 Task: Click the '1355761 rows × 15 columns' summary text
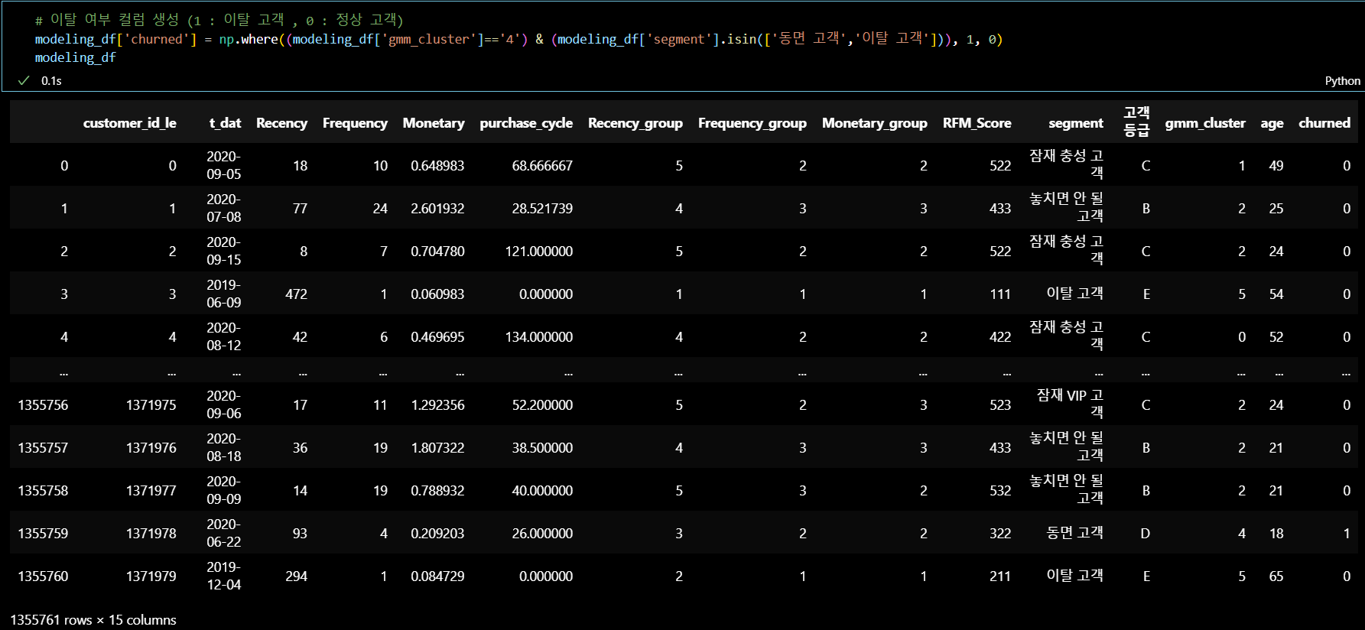[93, 620]
